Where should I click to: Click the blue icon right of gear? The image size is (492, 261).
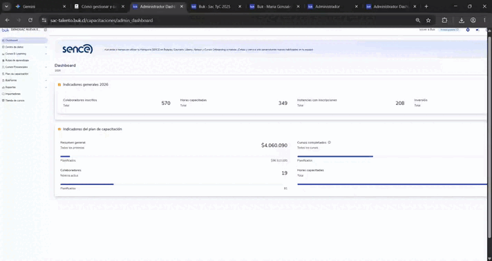(x=477, y=30)
